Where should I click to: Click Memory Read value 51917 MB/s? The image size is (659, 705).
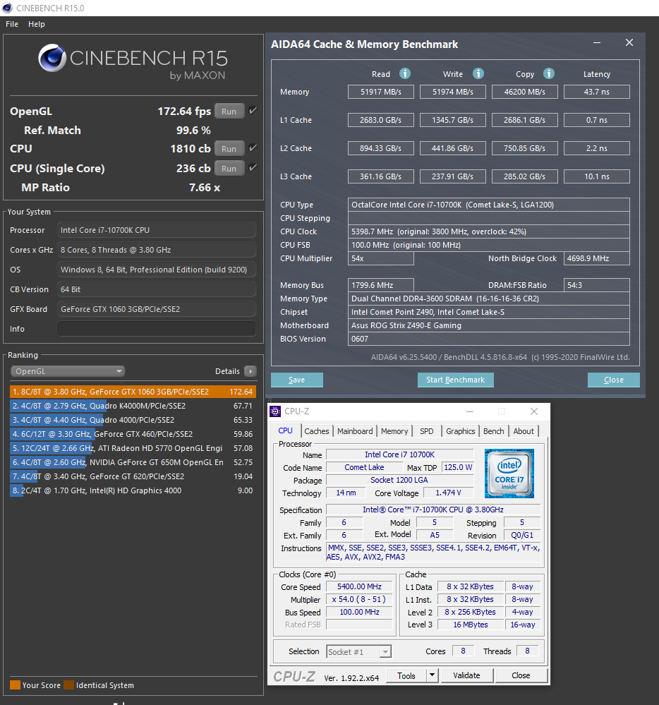(381, 92)
